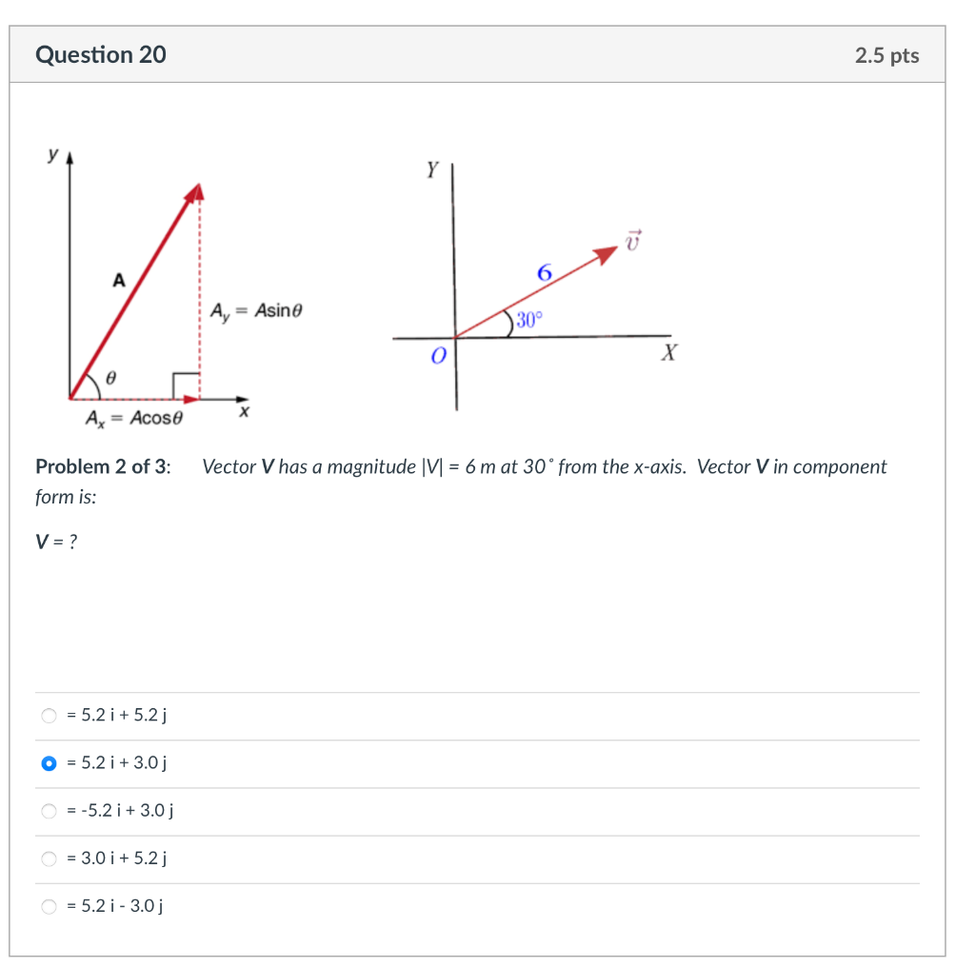This screenshot has width=975, height=967.
Task: Click the V = ? prompt text
Action: (x=56, y=542)
